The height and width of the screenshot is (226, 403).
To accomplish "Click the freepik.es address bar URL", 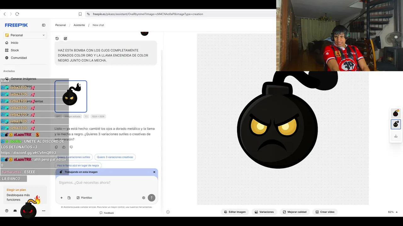I will coord(148,14).
